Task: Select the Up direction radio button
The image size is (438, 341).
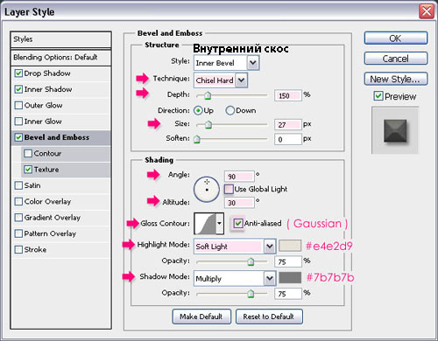Action: 198,111
